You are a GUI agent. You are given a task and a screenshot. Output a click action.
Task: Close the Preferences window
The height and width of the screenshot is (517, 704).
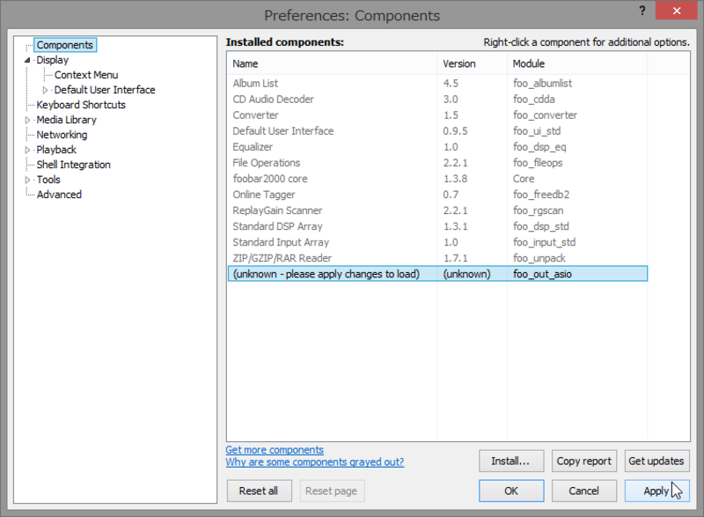pyautogui.click(x=676, y=11)
